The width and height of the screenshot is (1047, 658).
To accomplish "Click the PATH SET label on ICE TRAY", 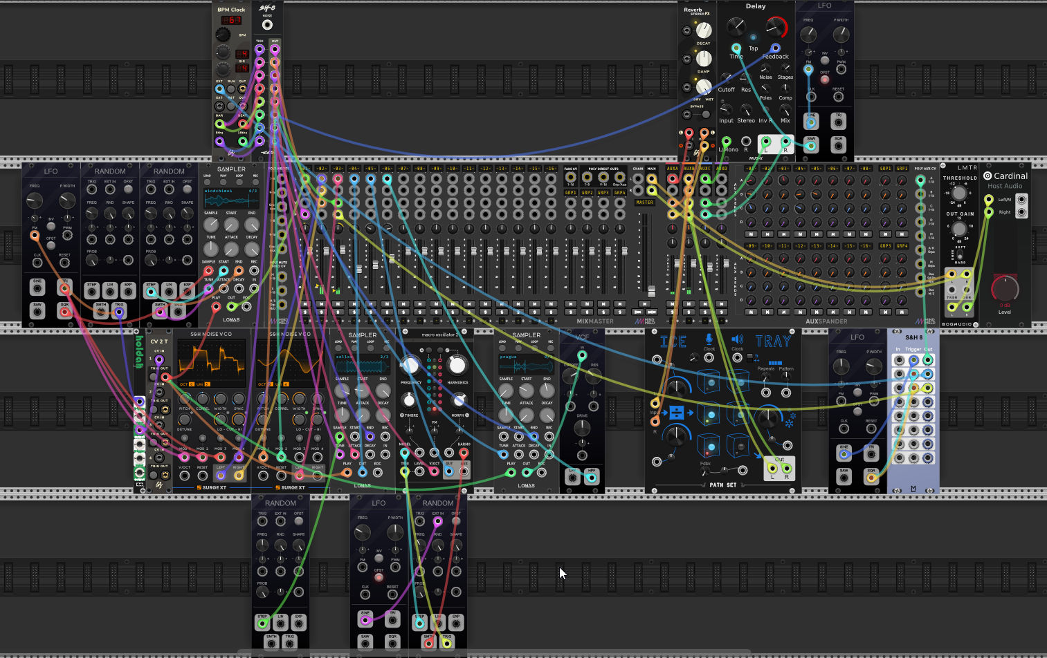I will coord(723,485).
